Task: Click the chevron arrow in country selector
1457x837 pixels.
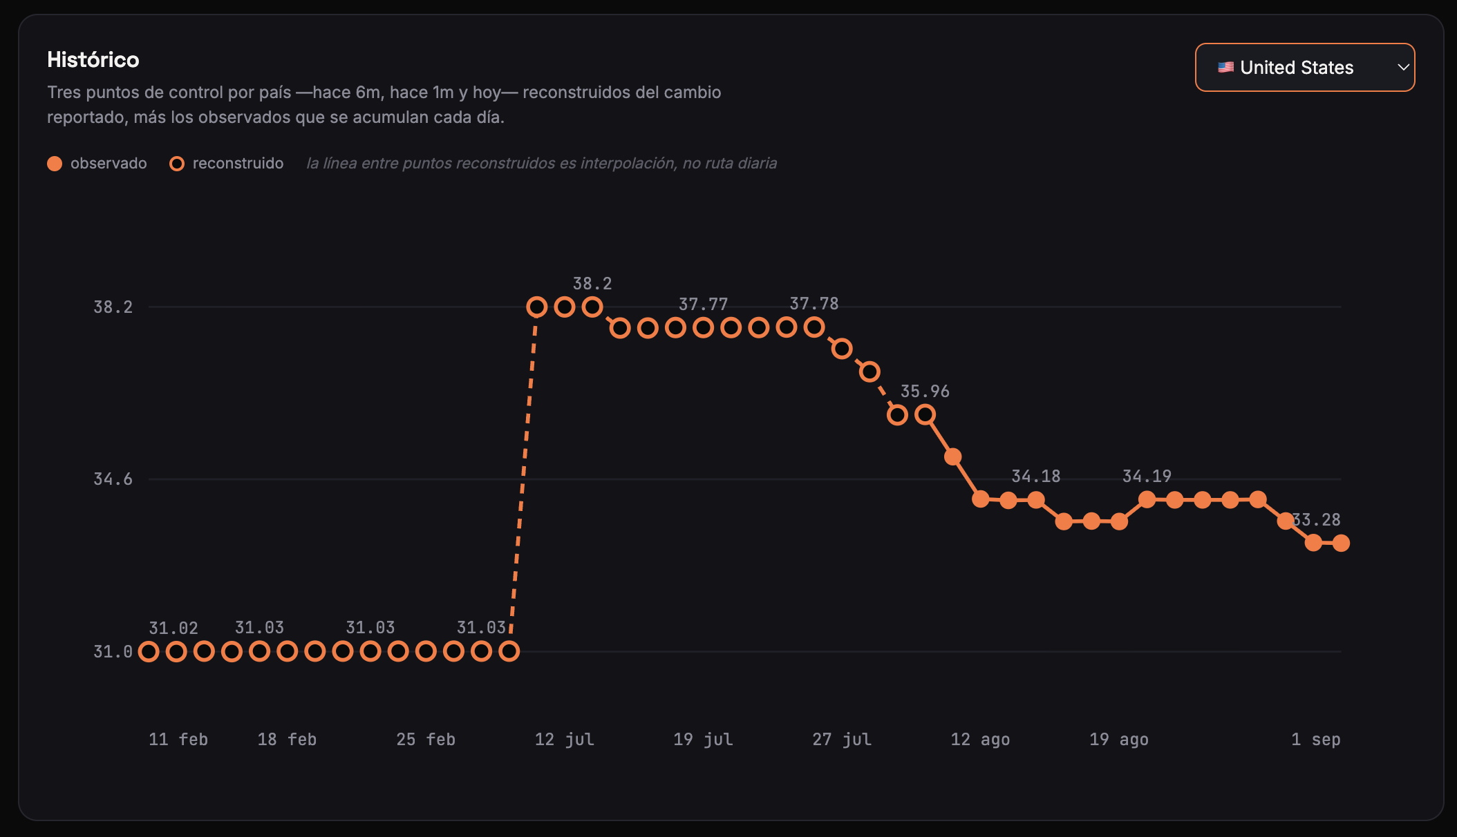Action: (x=1403, y=68)
